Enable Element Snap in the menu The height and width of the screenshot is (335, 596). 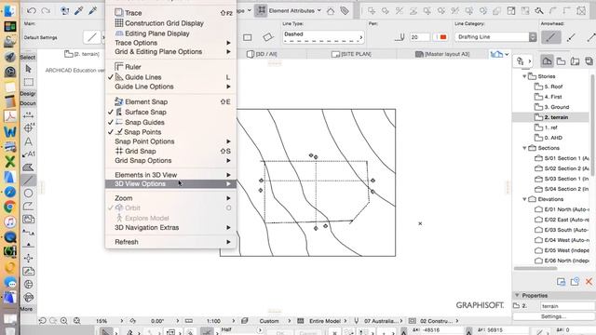pyautogui.click(x=170, y=101)
